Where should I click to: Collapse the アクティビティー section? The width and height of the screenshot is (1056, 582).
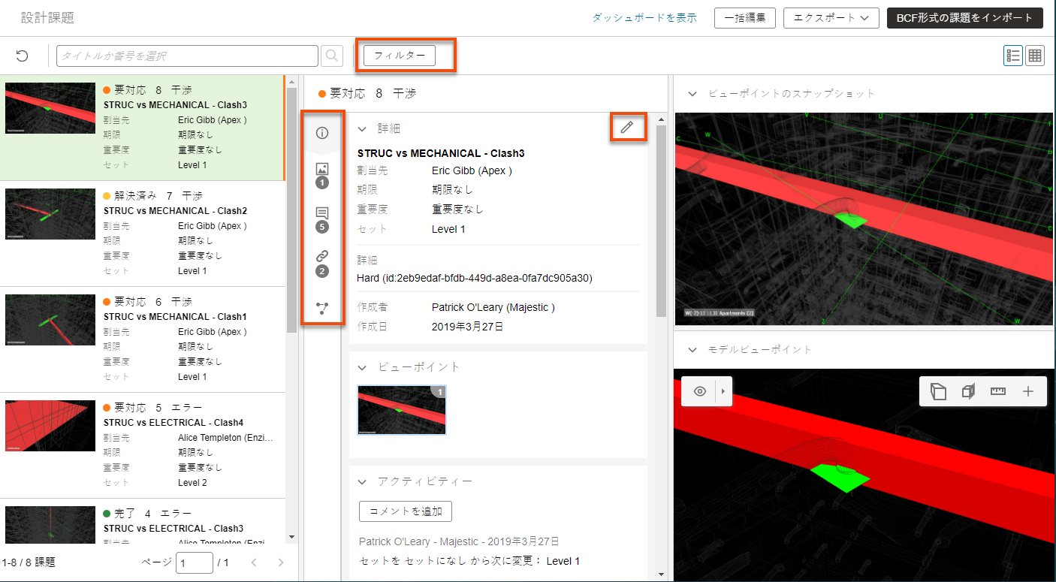coord(362,481)
